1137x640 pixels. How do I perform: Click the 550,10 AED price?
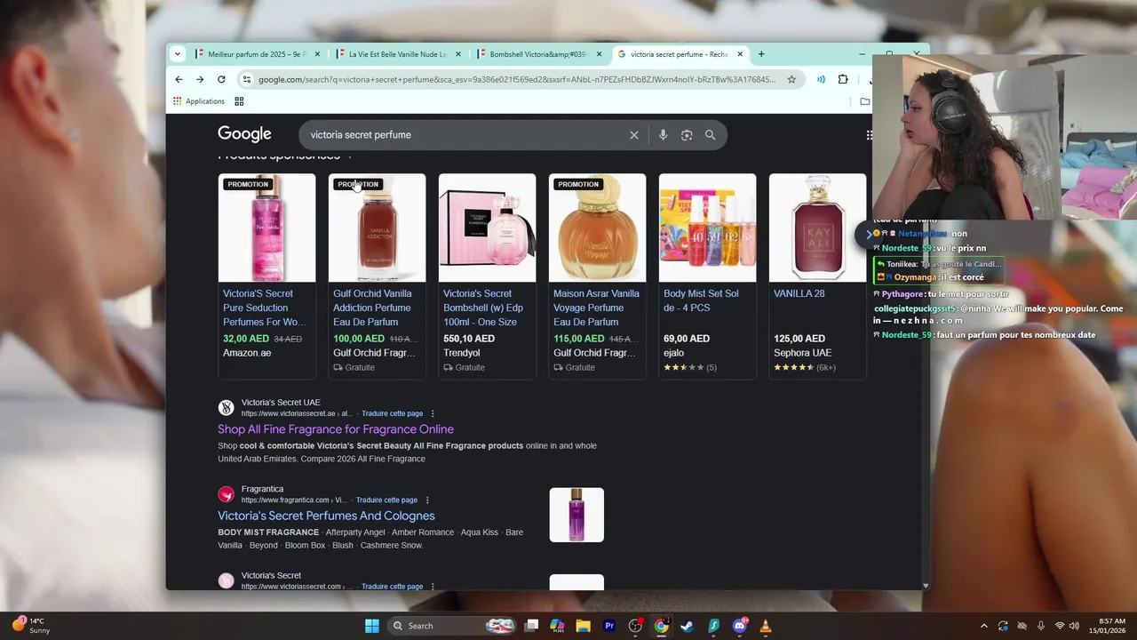469,339
